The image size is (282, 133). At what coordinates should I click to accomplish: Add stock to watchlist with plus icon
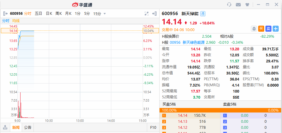276,29
